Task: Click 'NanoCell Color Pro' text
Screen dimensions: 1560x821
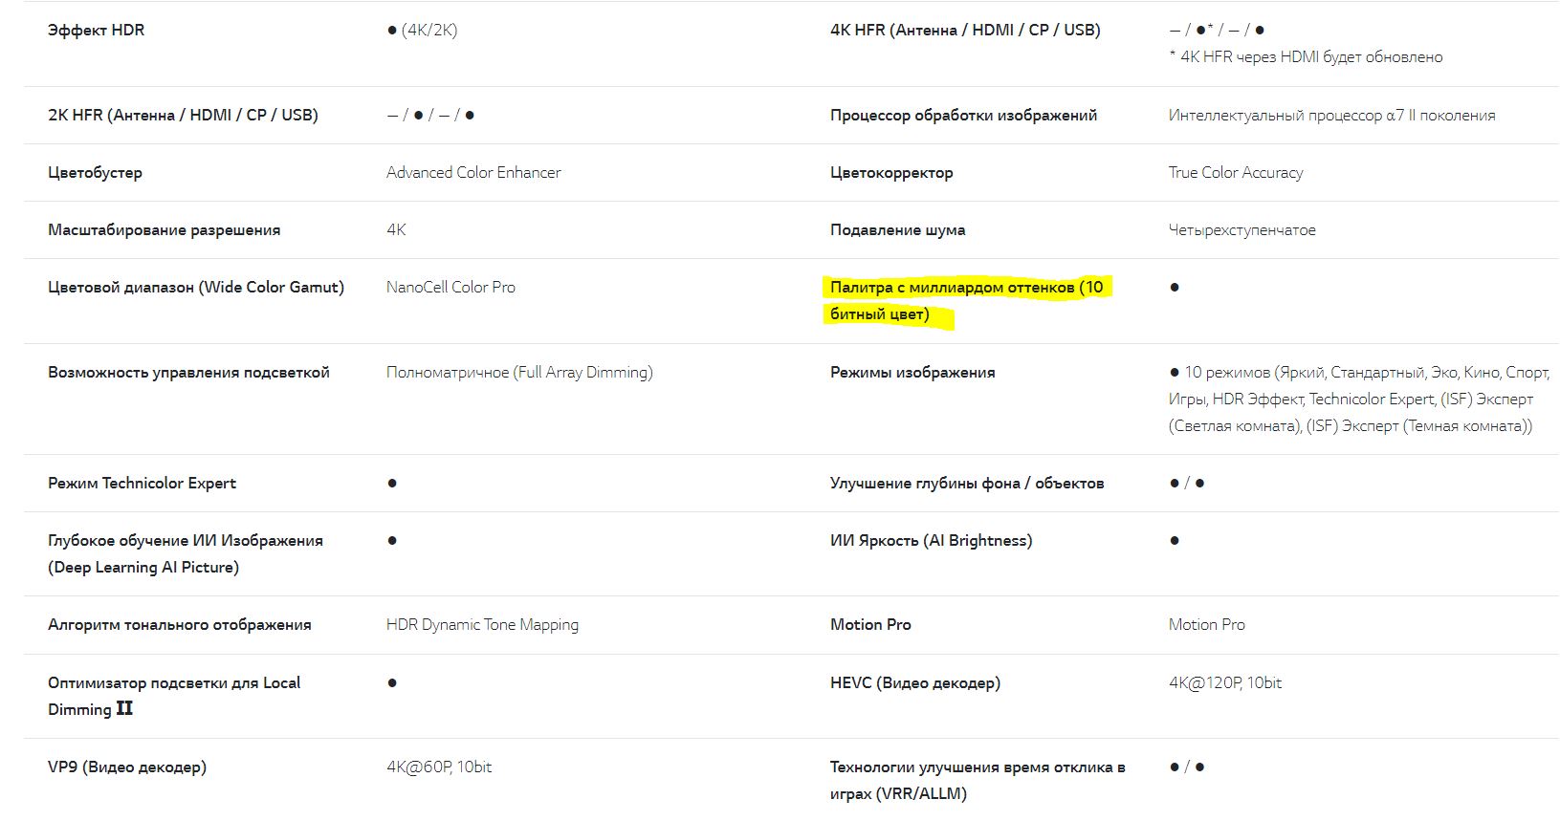Action: point(450,288)
